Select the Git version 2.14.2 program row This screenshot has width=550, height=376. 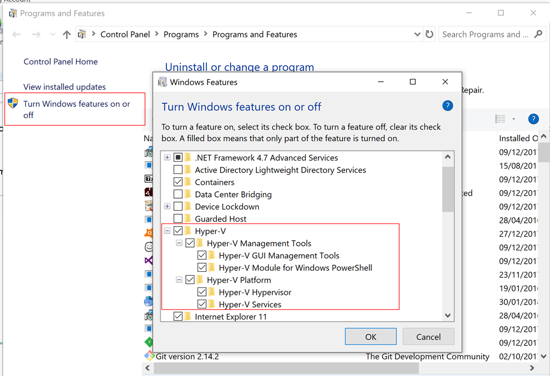(340, 356)
